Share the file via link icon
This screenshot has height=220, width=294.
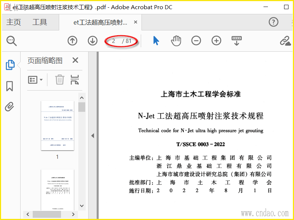[285, 41]
